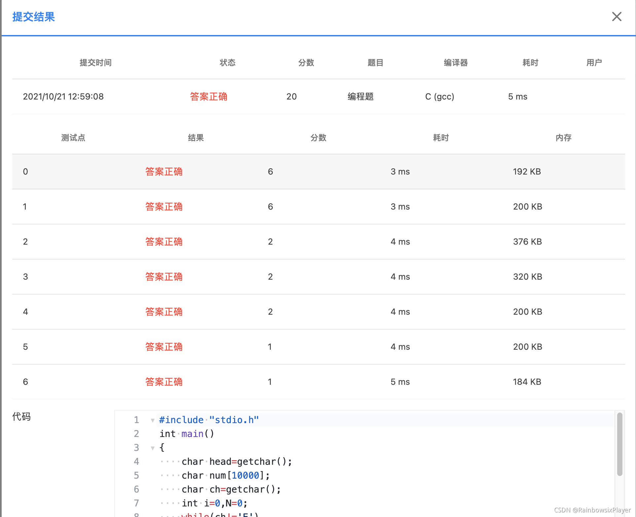The height and width of the screenshot is (517, 636).
Task: Click the 编译器 column header
Action: pyautogui.click(x=455, y=62)
